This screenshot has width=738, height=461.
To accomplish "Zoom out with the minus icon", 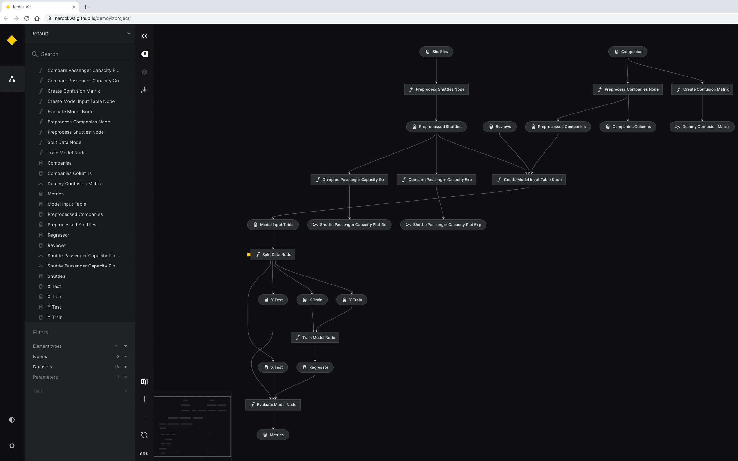I will (144, 417).
